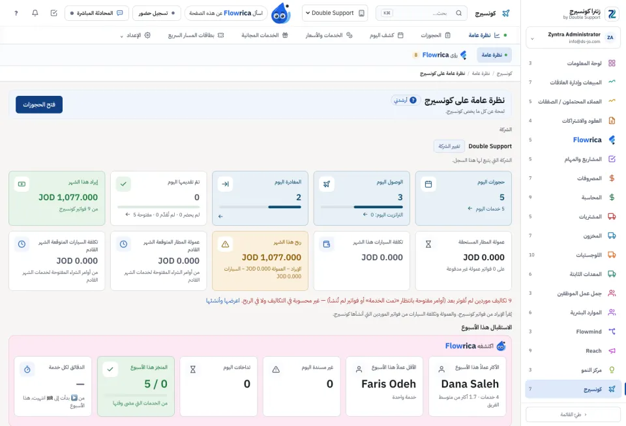Click the hourglass icon on airport commission card
This screenshot has height=426, width=626.
(x=428, y=244)
